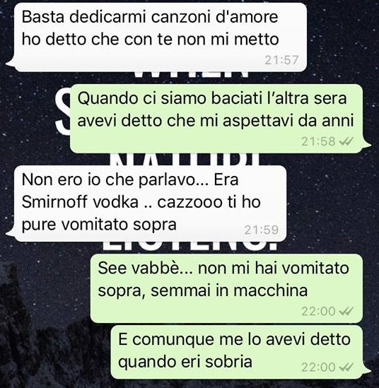The image size is (379, 388).
Task: Tap the words 'pure vomitato sopra'
Action: [99, 225]
